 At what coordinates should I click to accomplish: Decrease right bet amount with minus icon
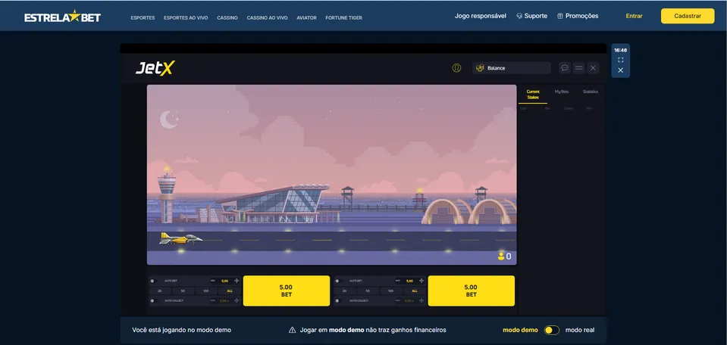point(398,281)
